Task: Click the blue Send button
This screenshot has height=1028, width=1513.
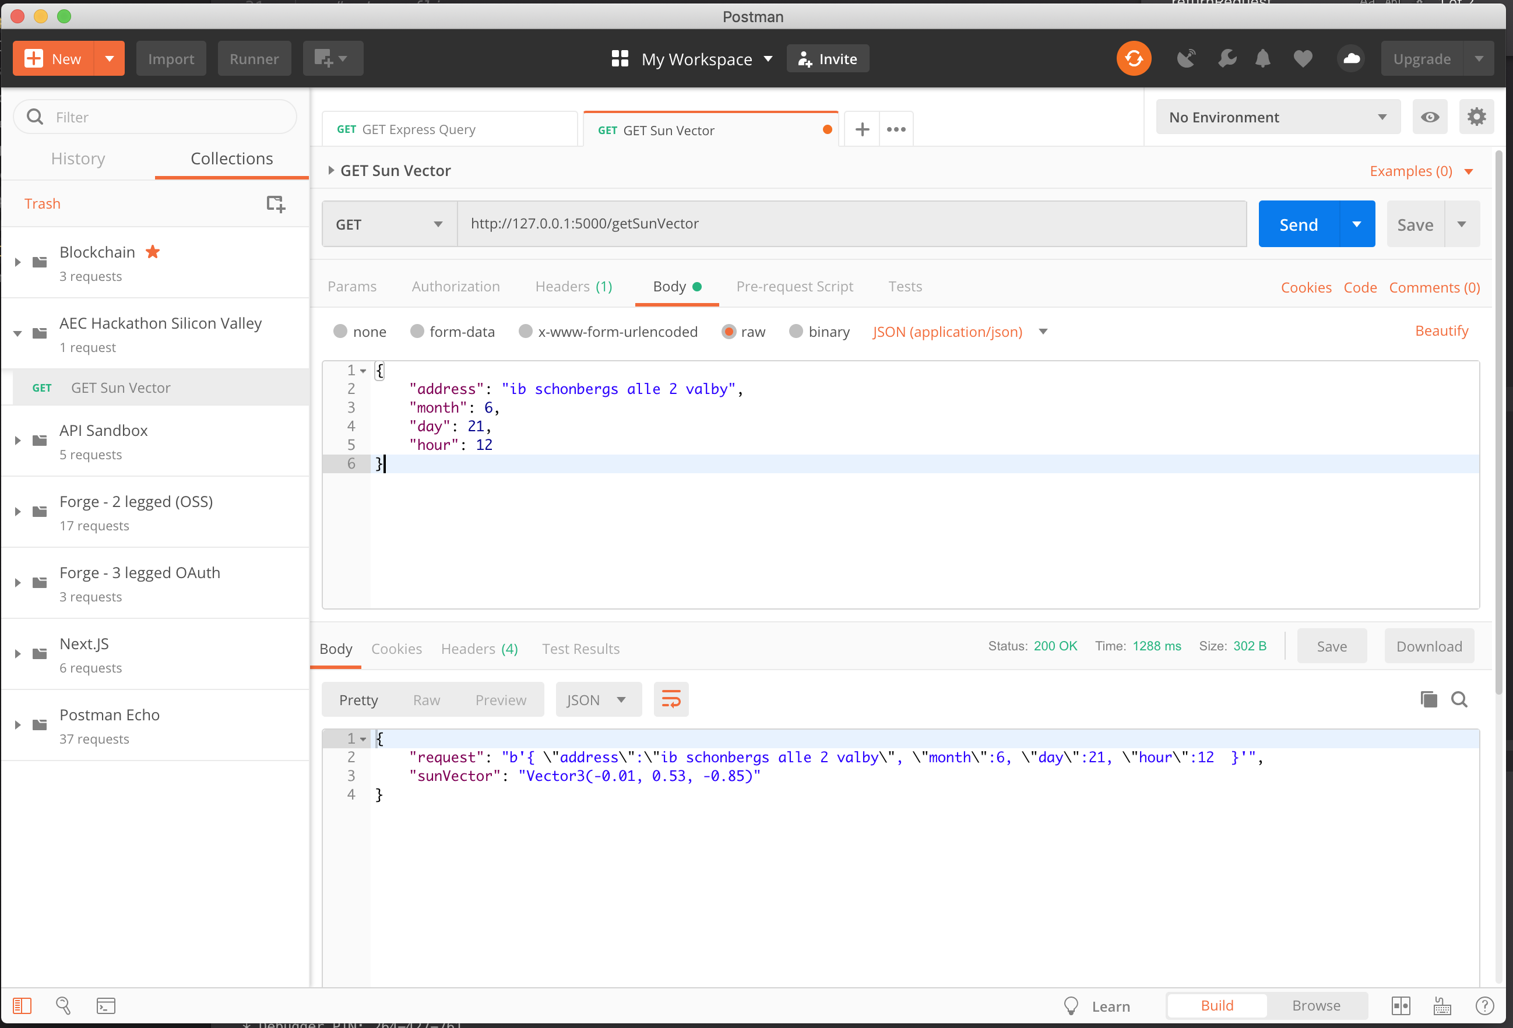Action: (x=1298, y=224)
